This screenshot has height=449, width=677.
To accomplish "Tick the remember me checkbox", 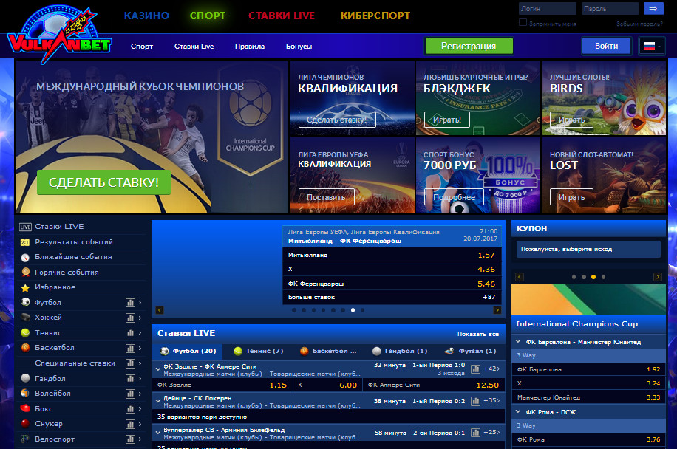I will coord(523,22).
